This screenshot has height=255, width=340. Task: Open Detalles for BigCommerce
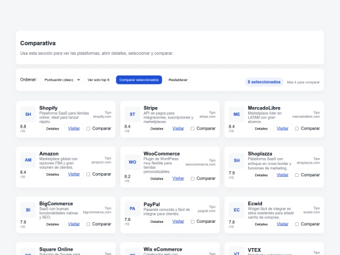point(53,224)
